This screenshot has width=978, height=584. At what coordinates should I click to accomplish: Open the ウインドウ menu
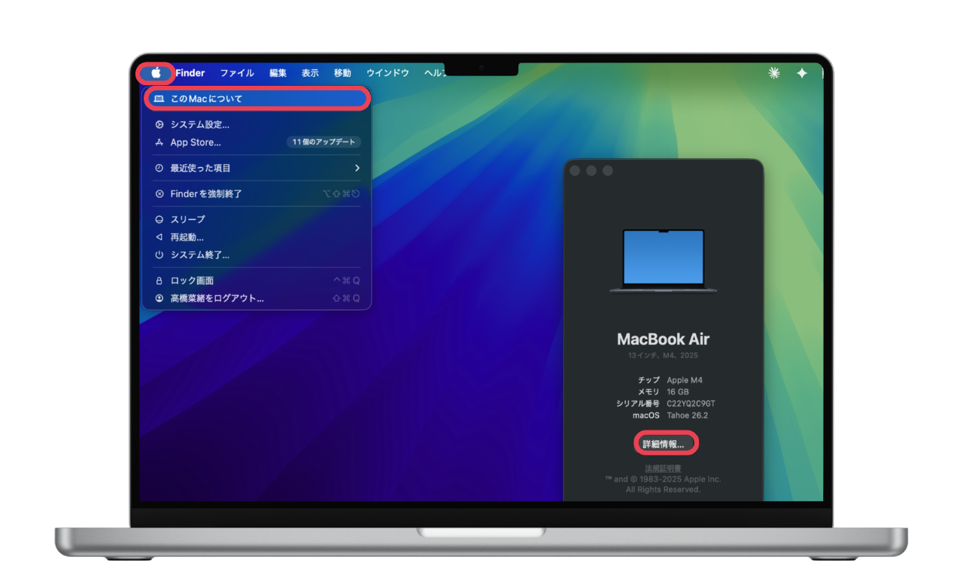387,73
